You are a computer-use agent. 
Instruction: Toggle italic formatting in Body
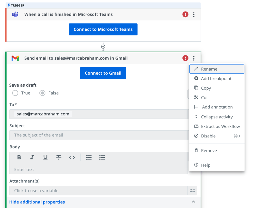click(32, 157)
